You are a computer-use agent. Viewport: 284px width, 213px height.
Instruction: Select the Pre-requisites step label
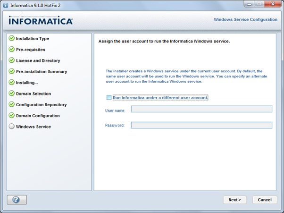pyautogui.click(x=31, y=50)
